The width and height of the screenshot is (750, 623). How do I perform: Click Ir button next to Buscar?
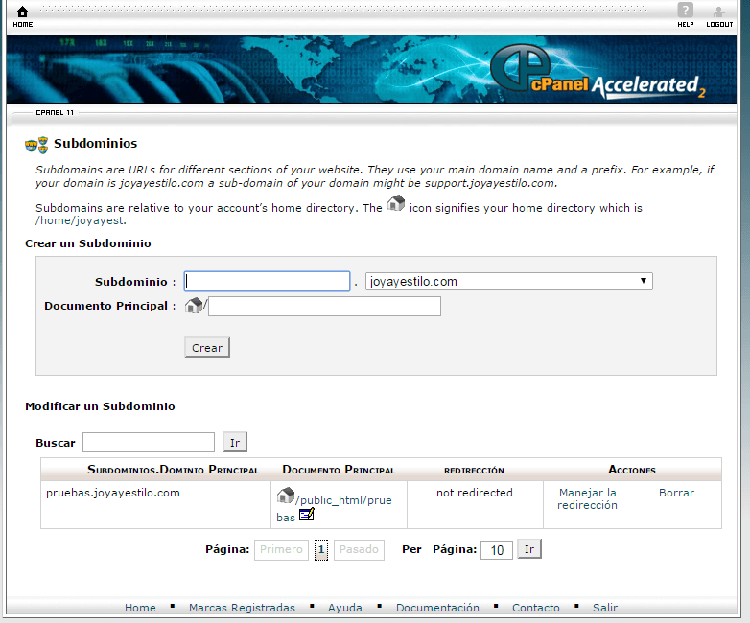coord(235,442)
